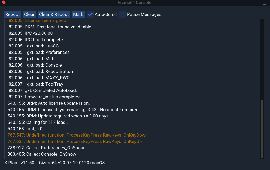Uncheck the Auto-Scroll checkbox
Viewport: 270px width, 170px height.
[x=90, y=15]
